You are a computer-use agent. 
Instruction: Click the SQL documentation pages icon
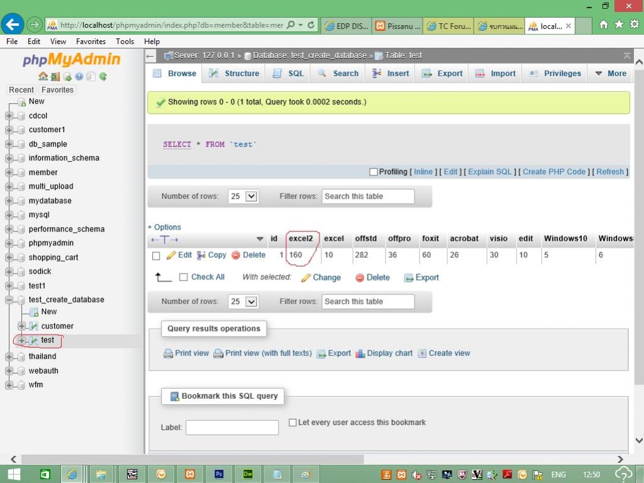(91, 76)
